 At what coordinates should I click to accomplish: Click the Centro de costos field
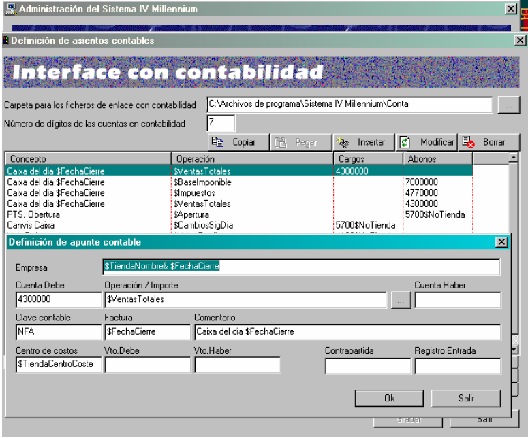point(58,365)
